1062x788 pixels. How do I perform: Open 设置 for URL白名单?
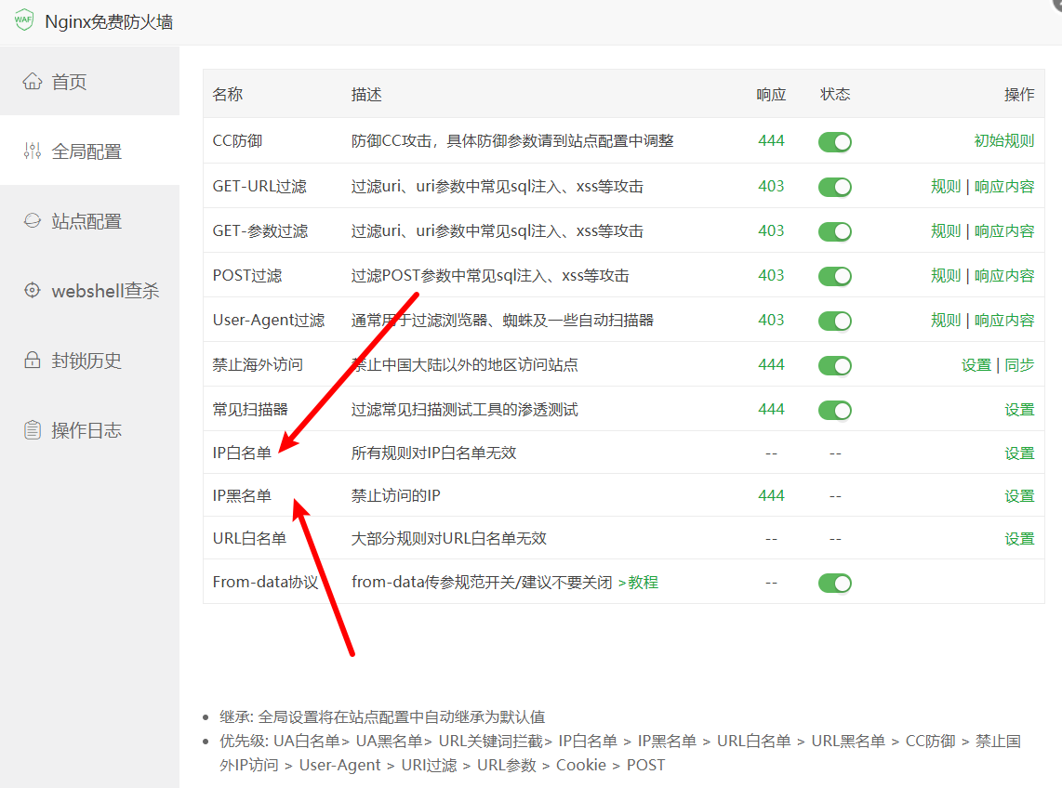click(x=1019, y=538)
